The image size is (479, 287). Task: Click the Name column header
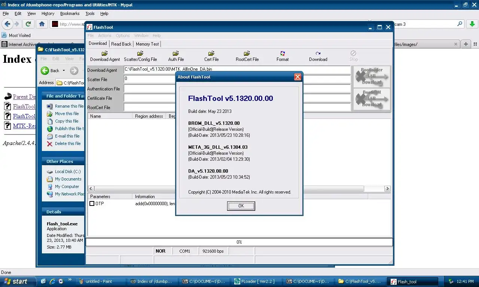tap(110, 116)
